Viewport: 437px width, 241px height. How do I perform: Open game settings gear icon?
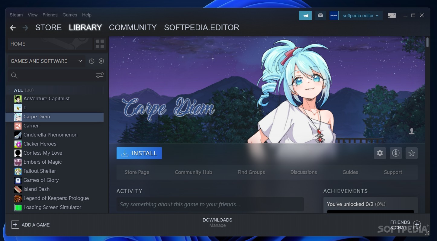click(380, 153)
